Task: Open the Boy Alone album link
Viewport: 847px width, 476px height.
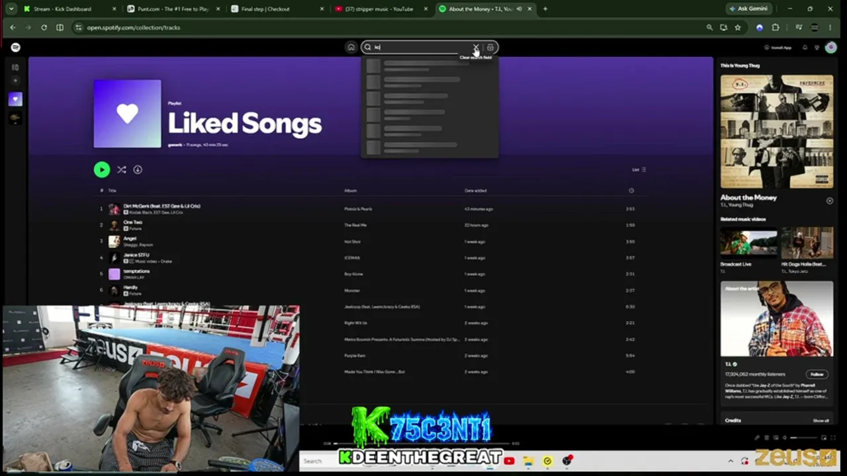Action: (x=353, y=274)
